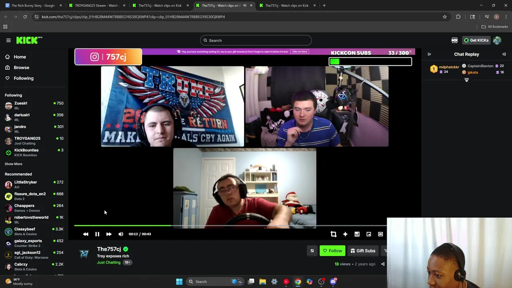Open sgt_jackson12 recommended channel
This screenshot has height=288, width=512.
pyautogui.click(x=34, y=255)
